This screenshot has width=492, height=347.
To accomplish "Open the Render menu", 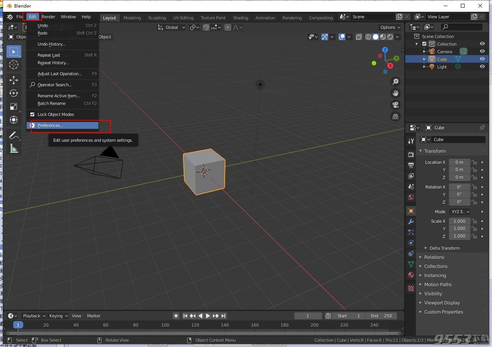I will [49, 17].
